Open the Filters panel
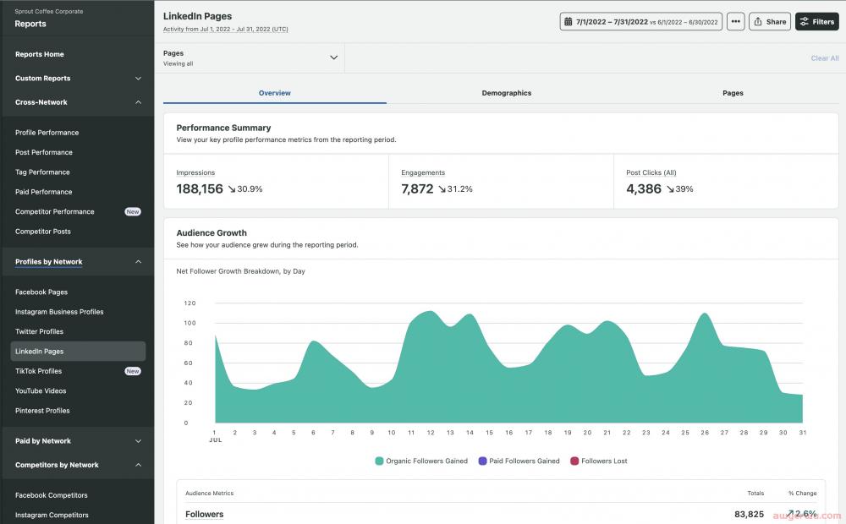846x524 pixels. pos(817,22)
